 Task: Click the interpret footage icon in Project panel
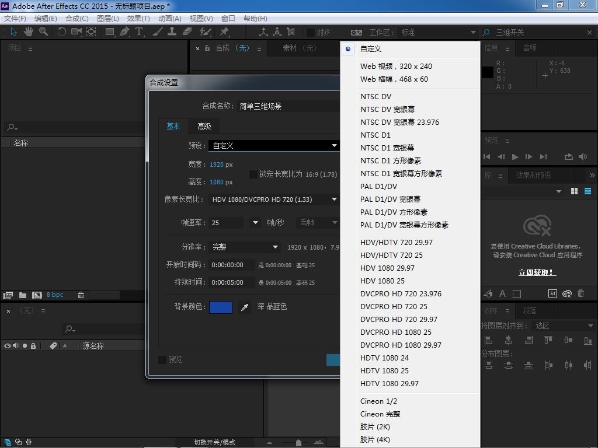tap(8, 295)
